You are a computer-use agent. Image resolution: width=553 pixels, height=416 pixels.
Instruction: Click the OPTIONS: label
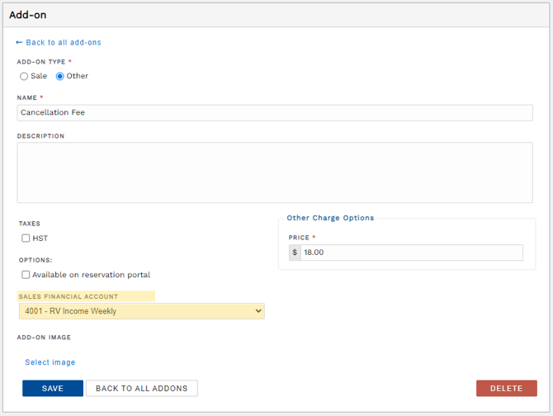[35, 260]
